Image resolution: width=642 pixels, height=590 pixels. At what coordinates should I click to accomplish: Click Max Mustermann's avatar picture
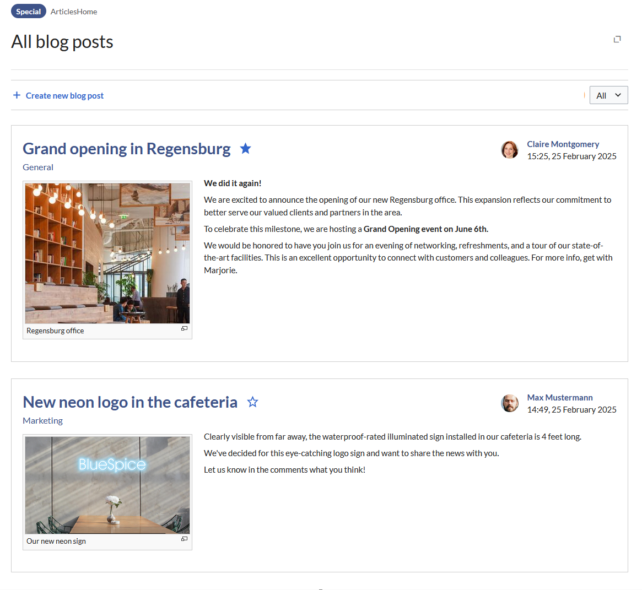click(509, 403)
